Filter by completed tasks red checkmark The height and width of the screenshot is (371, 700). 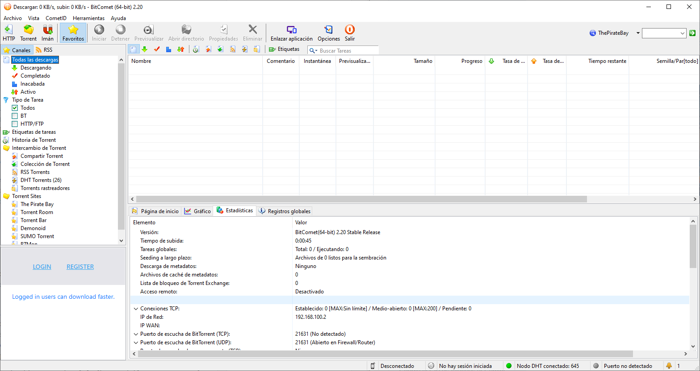[x=157, y=49]
